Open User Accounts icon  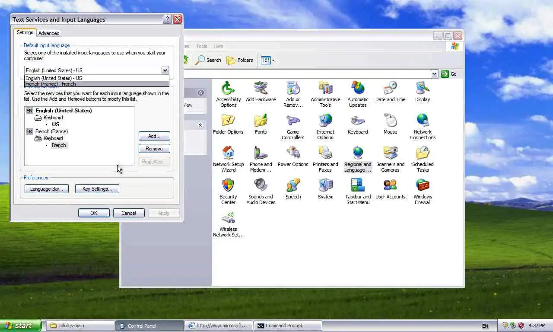pyautogui.click(x=390, y=188)
